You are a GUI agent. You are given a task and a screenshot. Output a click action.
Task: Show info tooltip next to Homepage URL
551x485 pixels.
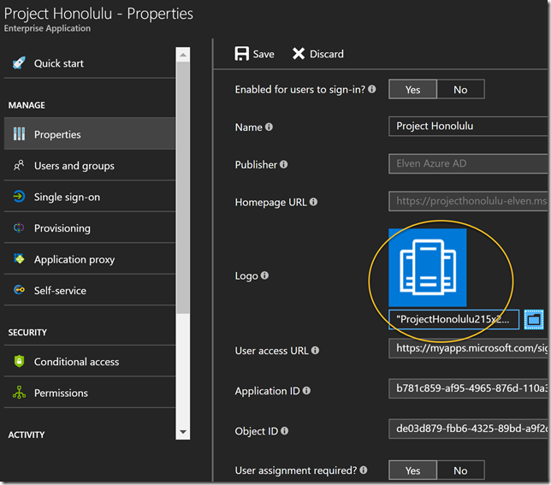313,203
